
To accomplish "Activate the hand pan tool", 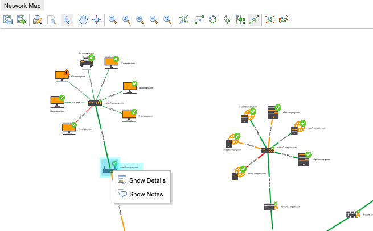I will [x=83, y=20].
